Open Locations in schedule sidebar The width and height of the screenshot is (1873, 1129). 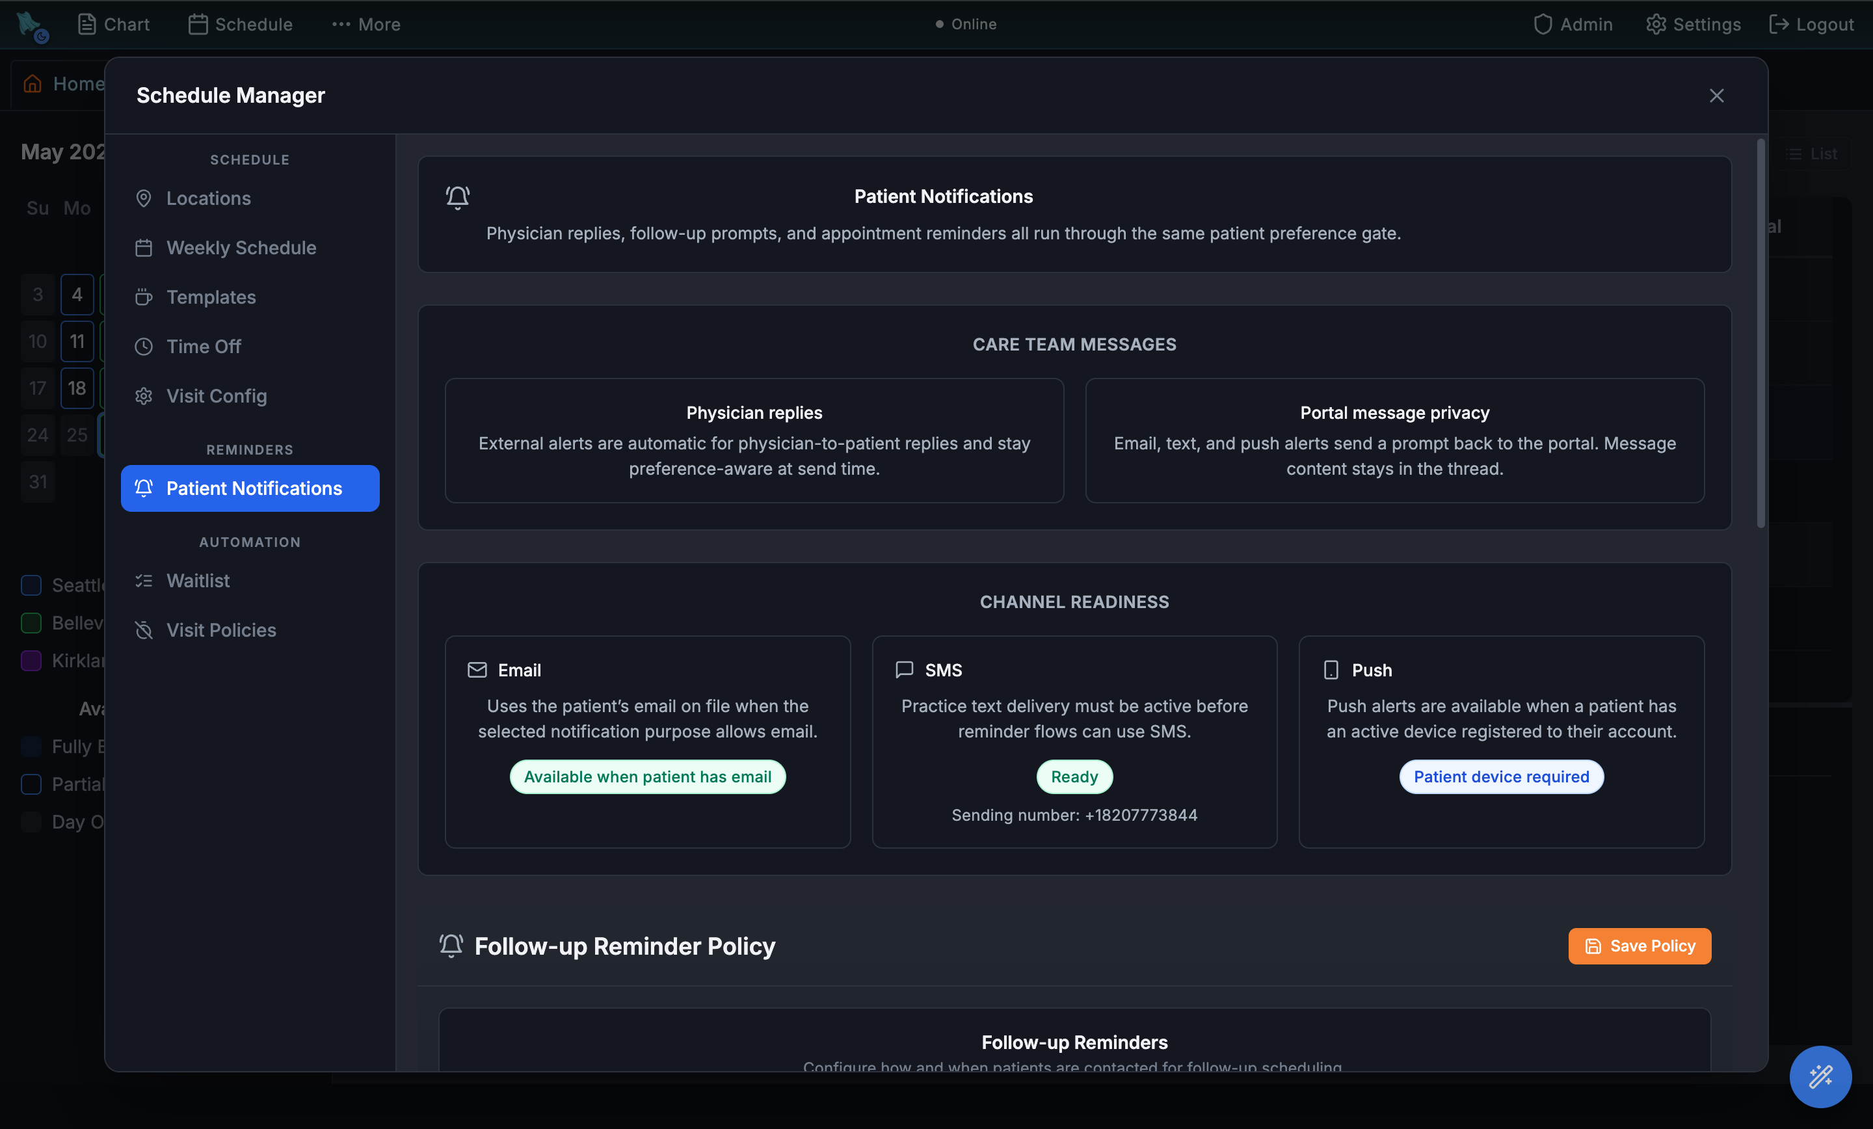pos(249,198)
